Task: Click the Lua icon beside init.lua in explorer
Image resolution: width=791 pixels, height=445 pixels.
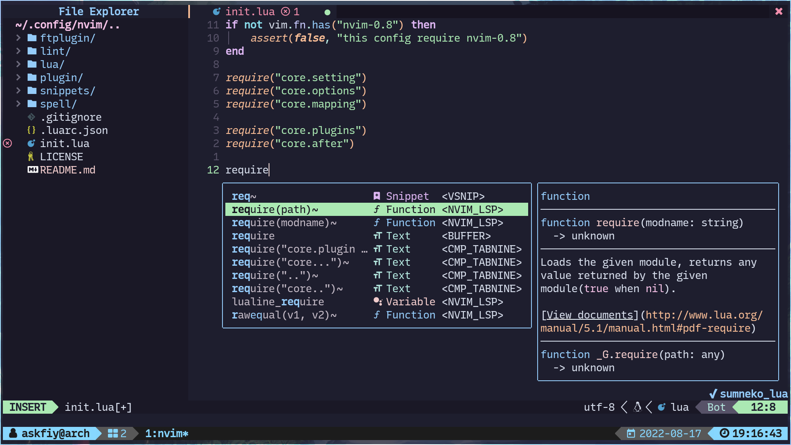Action: pyautogui.click(x=31, y=143)
